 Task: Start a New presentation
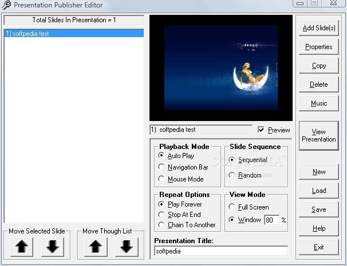(x=319, y=172)
